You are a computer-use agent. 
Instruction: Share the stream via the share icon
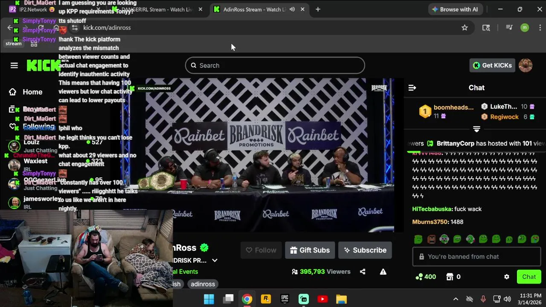[x=363, y=272]
